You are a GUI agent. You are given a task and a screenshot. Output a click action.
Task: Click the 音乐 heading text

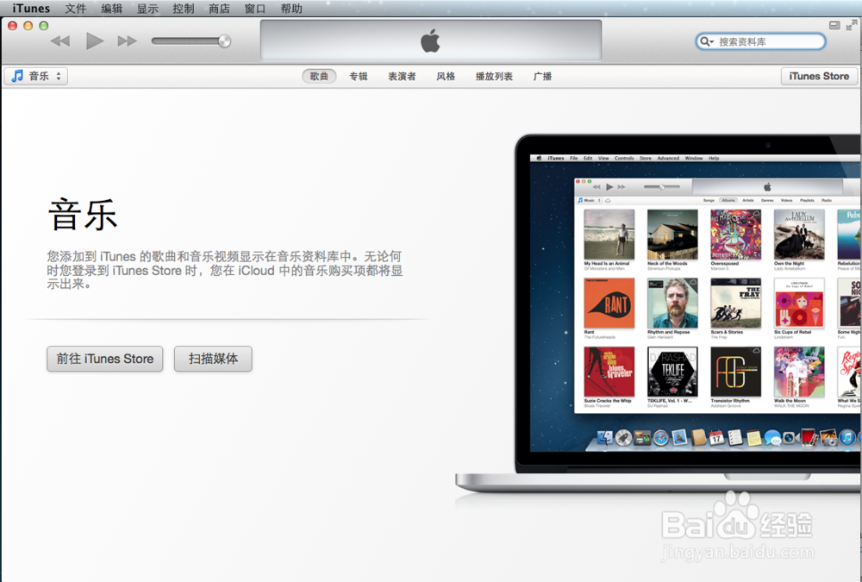pyautogui.click(x=83, y=215)
